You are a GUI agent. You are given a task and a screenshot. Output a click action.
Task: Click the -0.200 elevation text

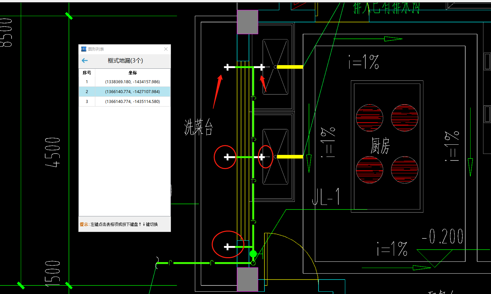click(x=443, y=236)
